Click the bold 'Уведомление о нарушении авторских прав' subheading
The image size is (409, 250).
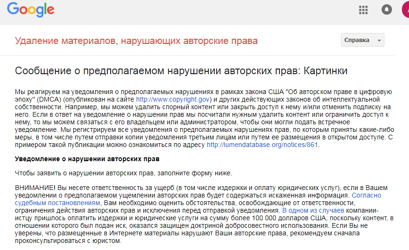87,159
